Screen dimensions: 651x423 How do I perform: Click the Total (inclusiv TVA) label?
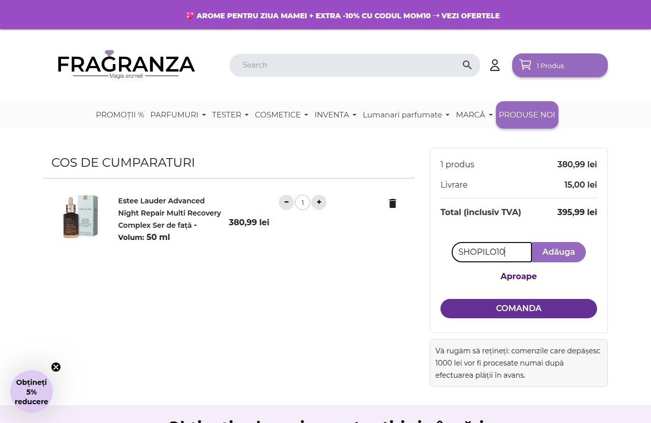tap(481, 212)
